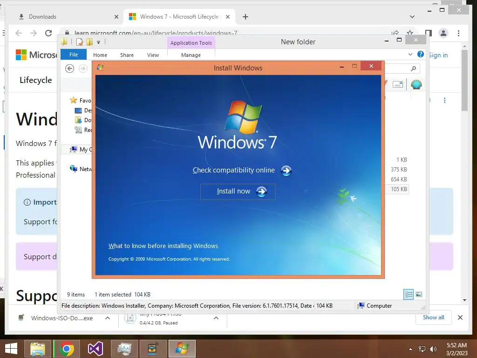Reload the Chrome page

pyautogui.click(x=48, y=33)
